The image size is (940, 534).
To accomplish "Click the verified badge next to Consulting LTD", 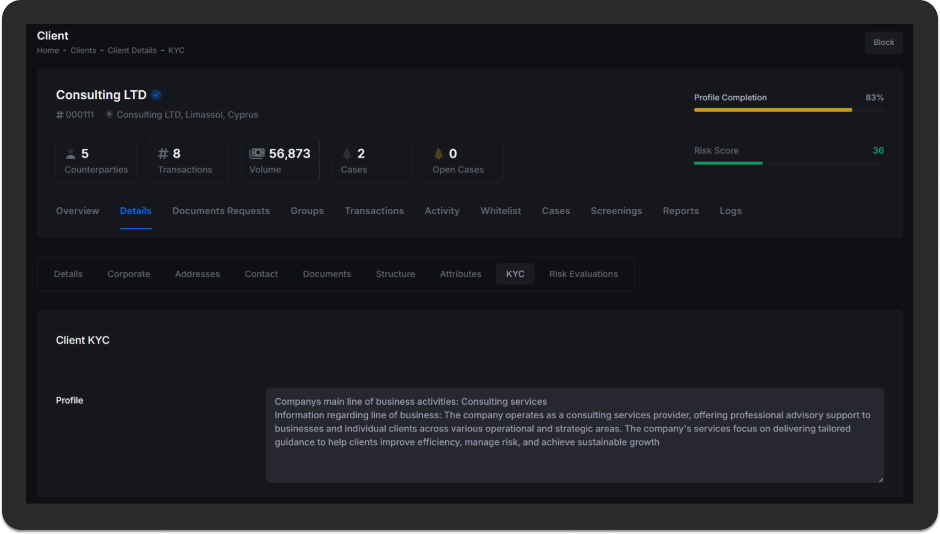I will [x=156, y=95].
